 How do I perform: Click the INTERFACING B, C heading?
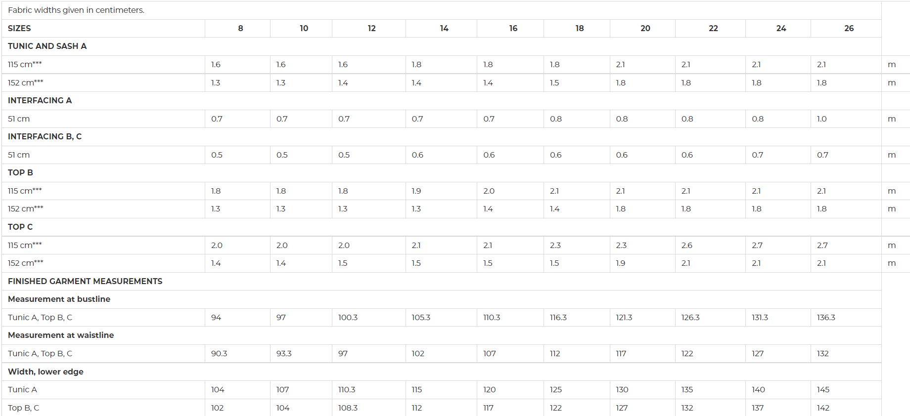[45, 137]
